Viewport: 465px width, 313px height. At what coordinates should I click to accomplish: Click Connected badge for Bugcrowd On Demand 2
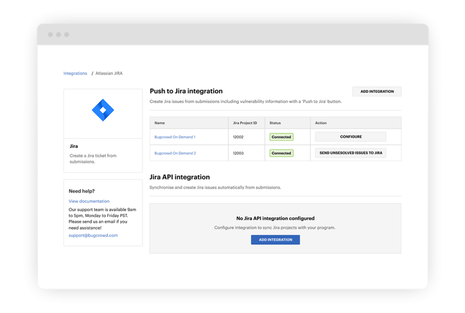[x=281, y=153]
